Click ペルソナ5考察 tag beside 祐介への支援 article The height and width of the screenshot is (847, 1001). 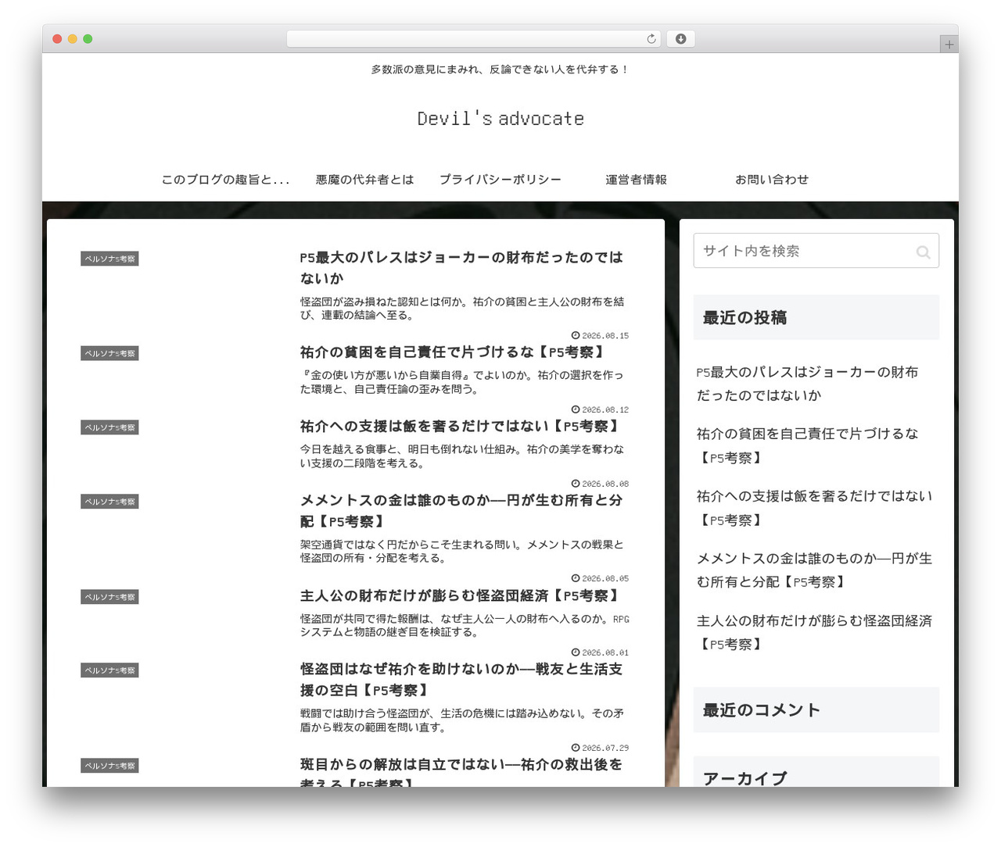point(109,427)
